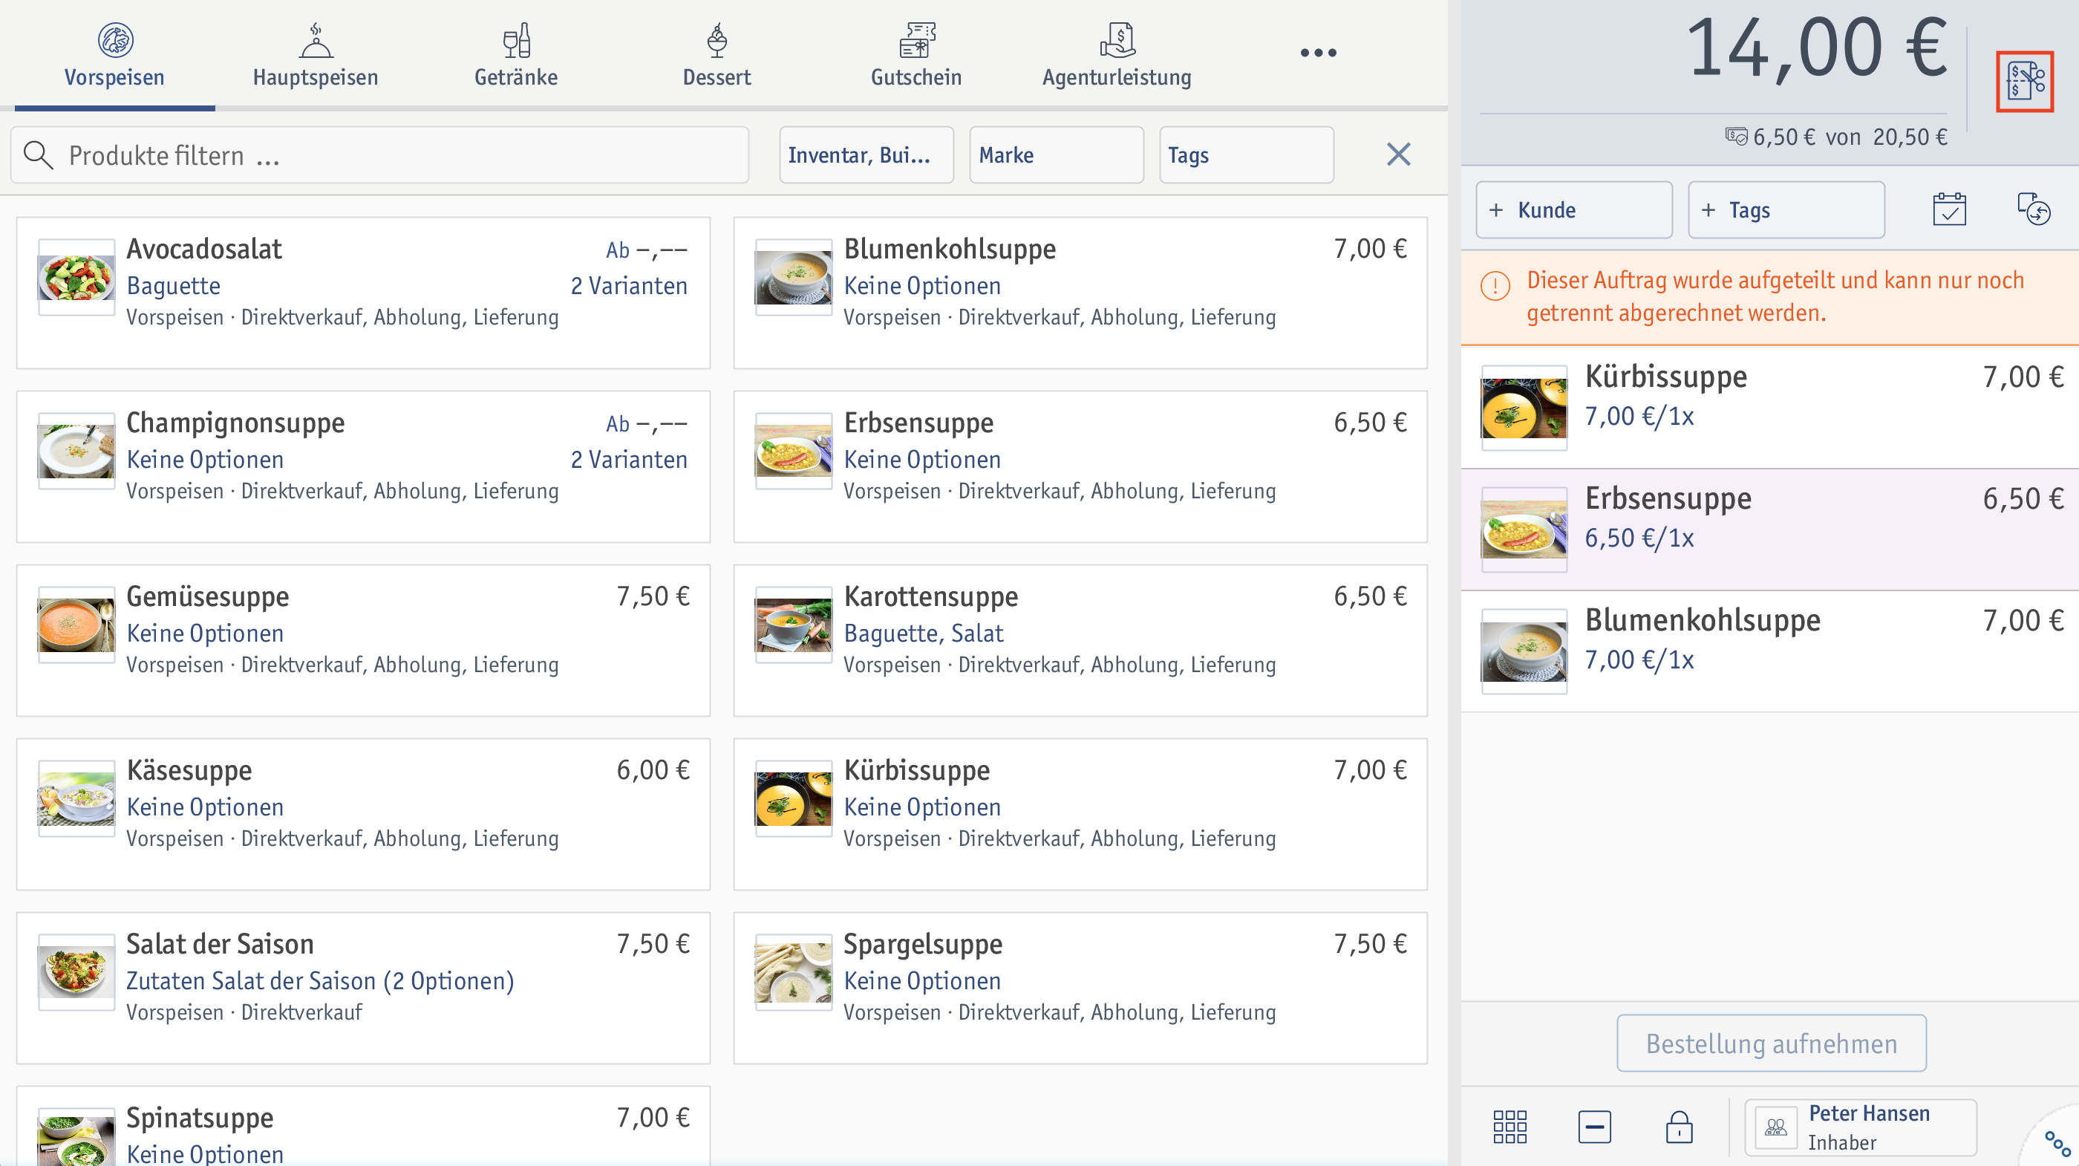Add Käsesuppe to the order

point(363,814)
